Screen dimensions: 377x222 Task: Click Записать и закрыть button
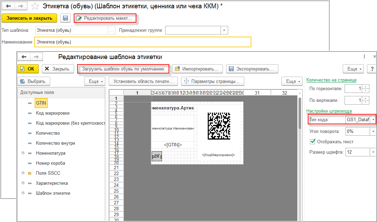point(29,18)
